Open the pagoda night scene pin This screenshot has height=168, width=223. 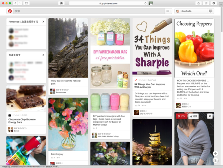pyautogui.click(x=152, y=142)
